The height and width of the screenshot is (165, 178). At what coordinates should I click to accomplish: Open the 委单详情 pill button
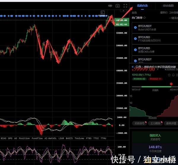pos(171,123)
